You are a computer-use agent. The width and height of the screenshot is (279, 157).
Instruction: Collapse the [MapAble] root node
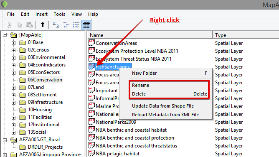coord(5,35)
